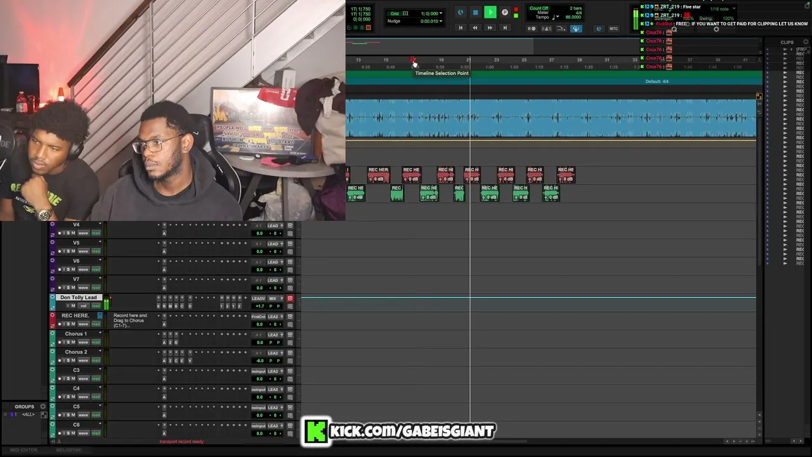Solo the C5 track

[69, 415]
